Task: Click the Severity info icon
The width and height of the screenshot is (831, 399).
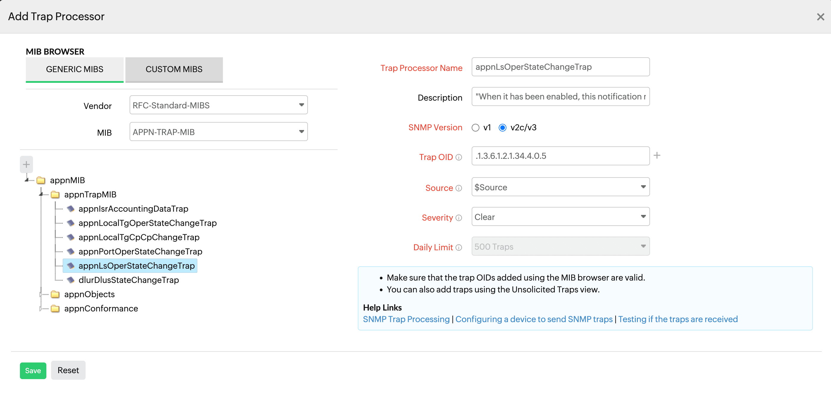Action: 458,218
